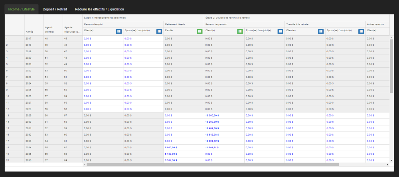Image resolution: width=399 pixels, height=177 pixels.
Task: Click the green table icon beside Famille
Action: [199, 31]
